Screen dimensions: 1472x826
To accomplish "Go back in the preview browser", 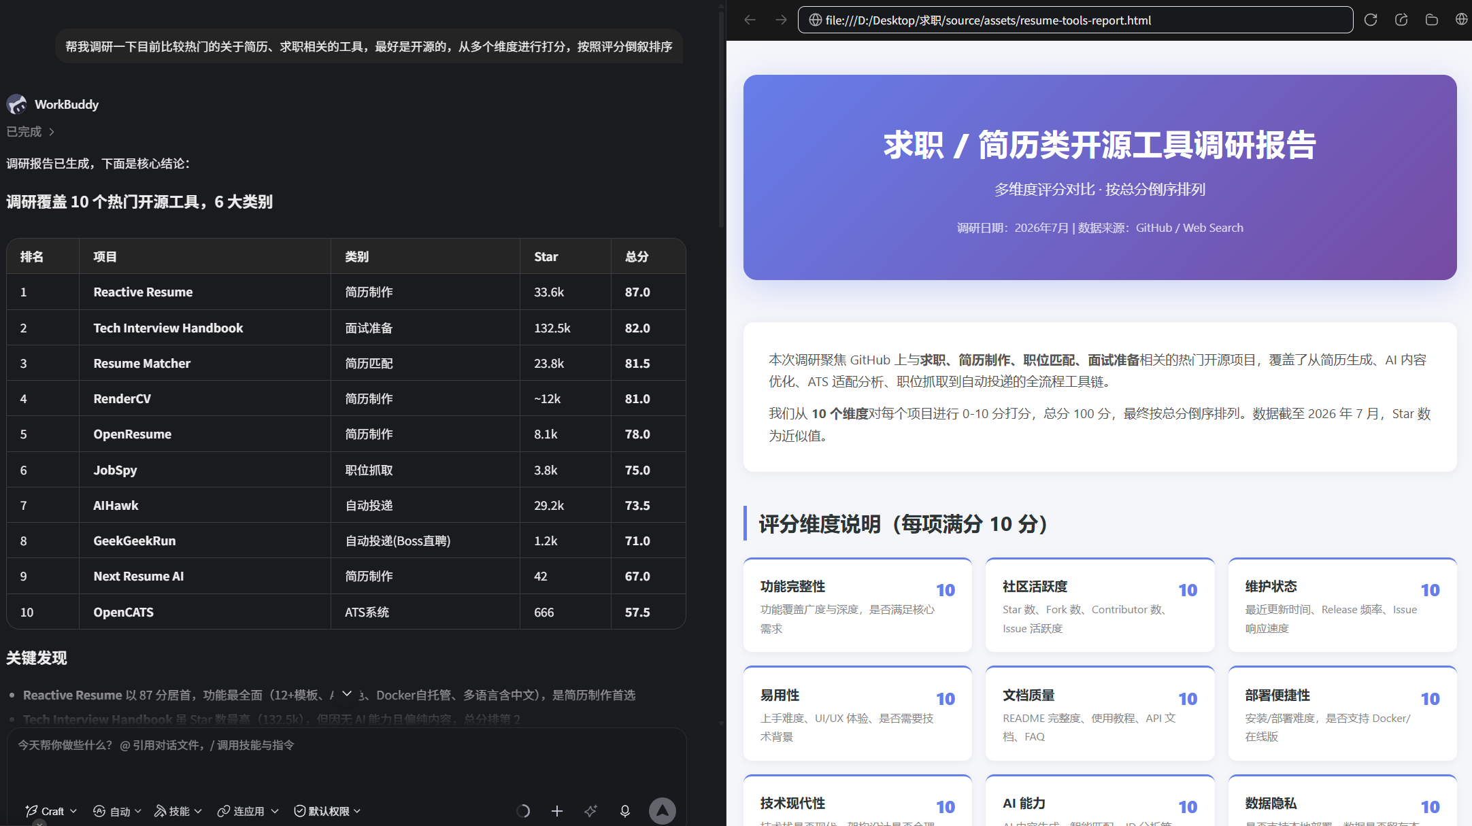I will (x=750, y=20).
